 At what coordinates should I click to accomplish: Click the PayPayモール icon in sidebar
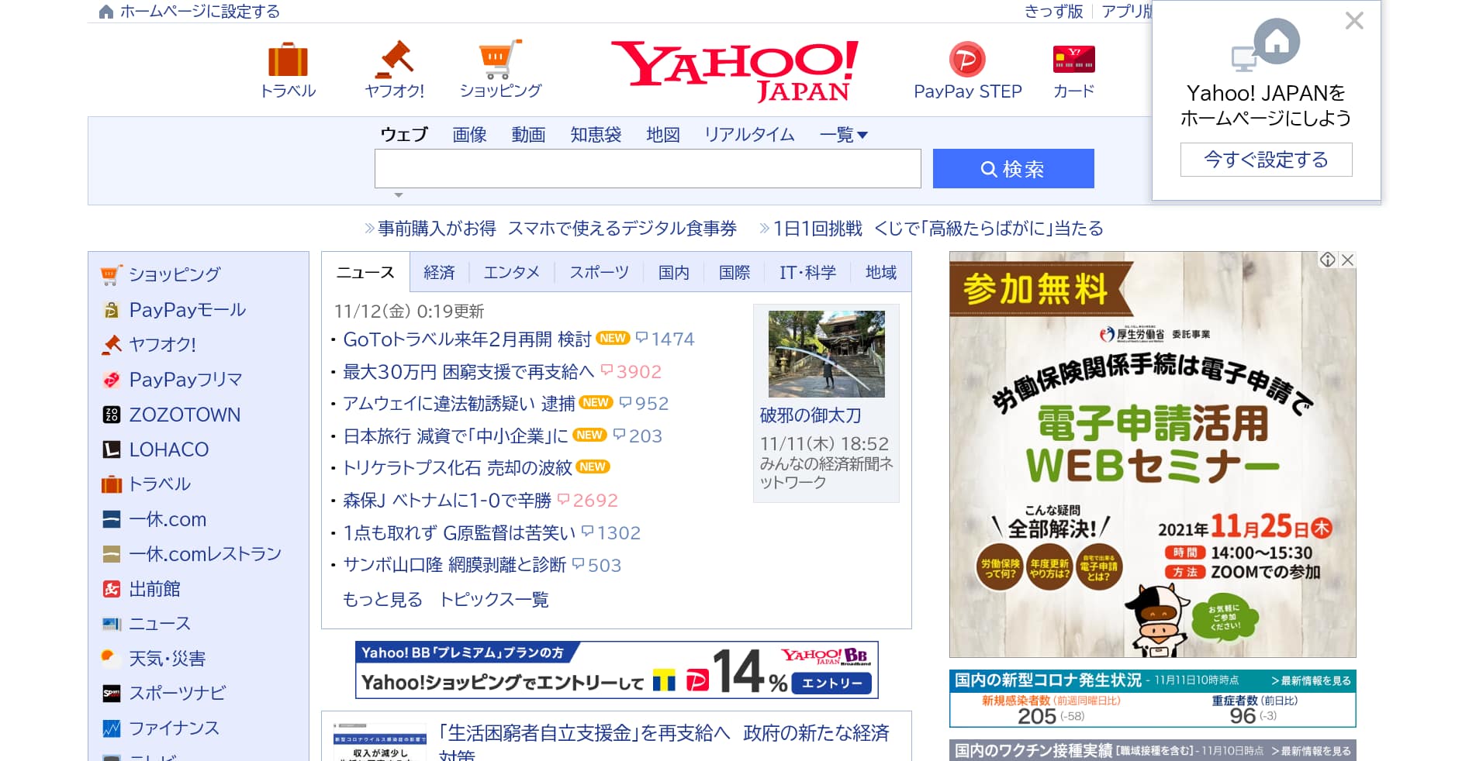click(x=112, y=310)
